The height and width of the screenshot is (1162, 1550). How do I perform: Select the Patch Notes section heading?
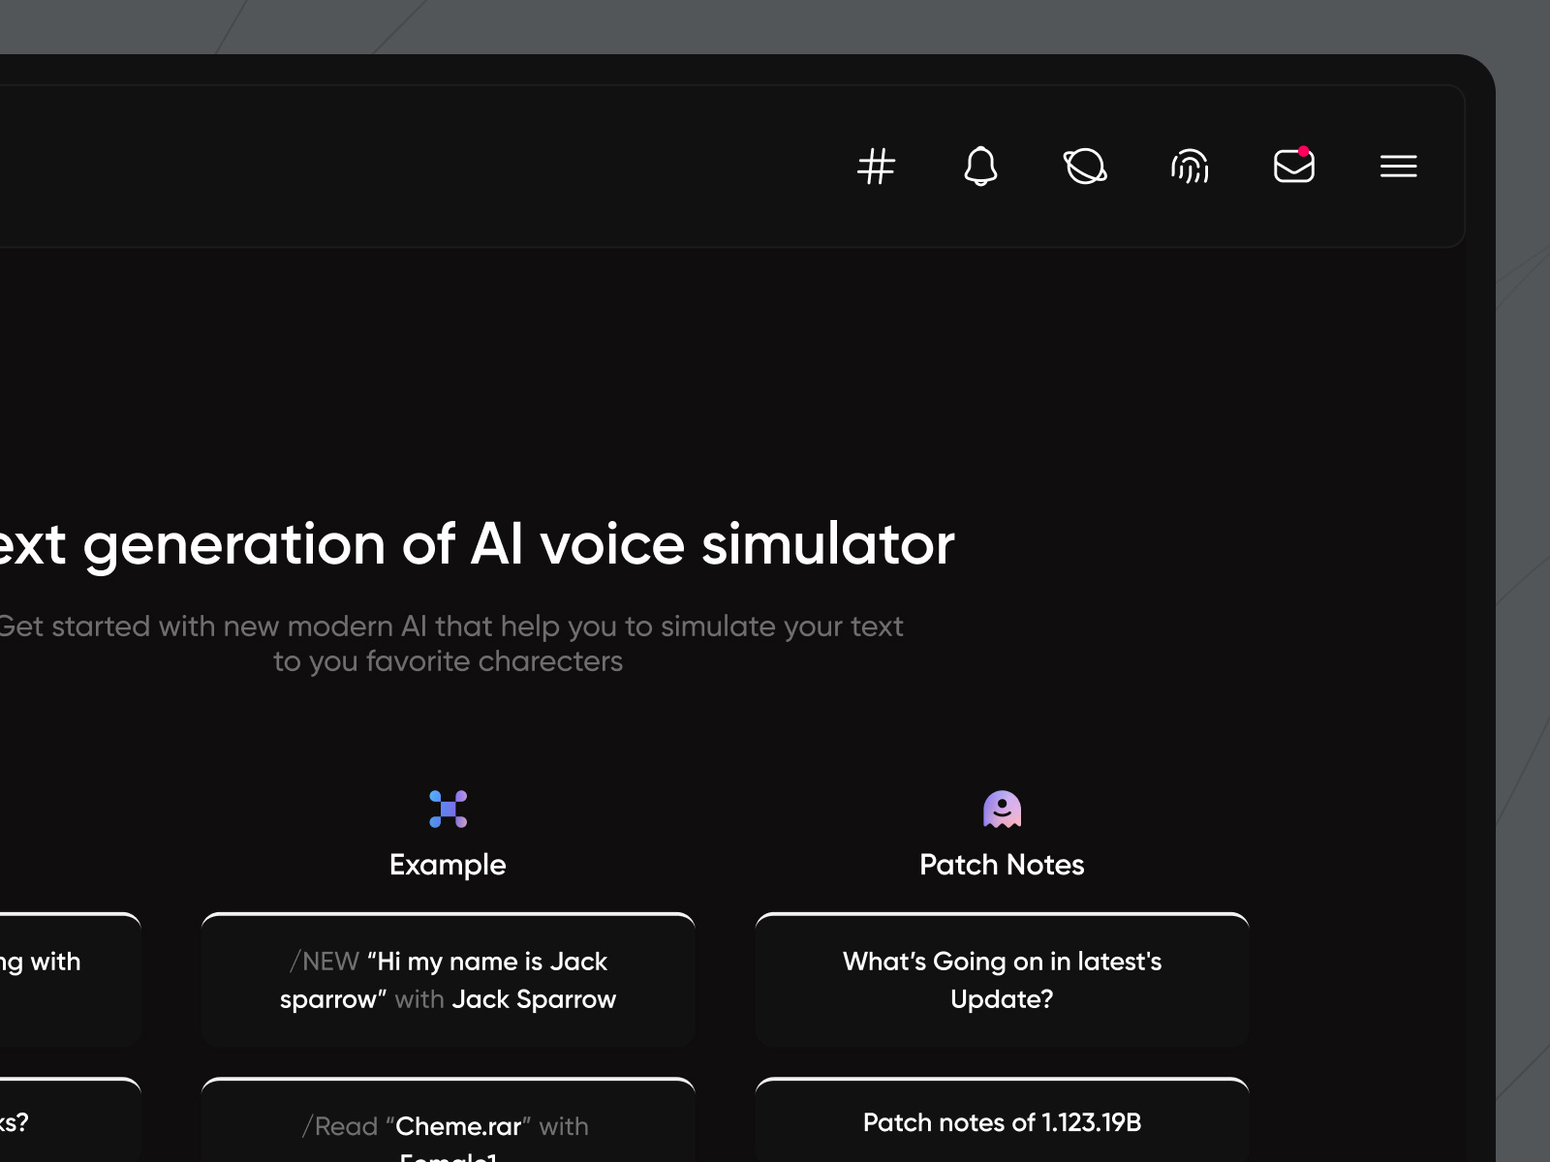click(x=1002, y=865)
